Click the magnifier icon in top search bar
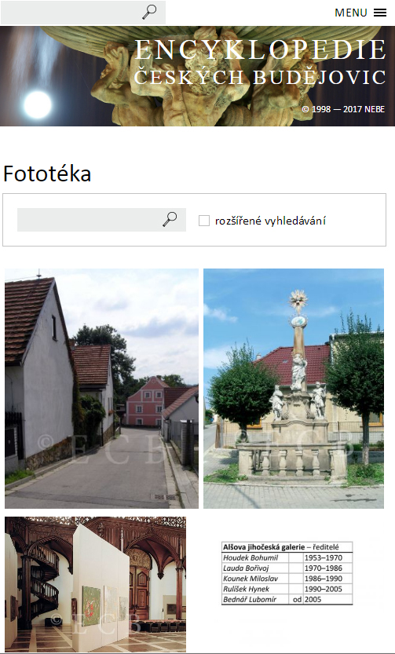The width and height of the screenshot is (395, 654). tap(149, 12)
